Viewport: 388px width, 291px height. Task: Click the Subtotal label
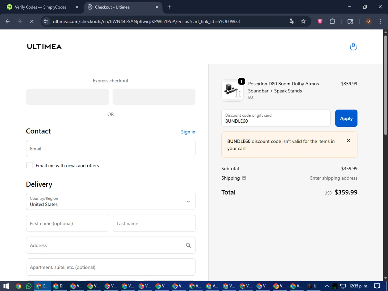pos(230,169)
